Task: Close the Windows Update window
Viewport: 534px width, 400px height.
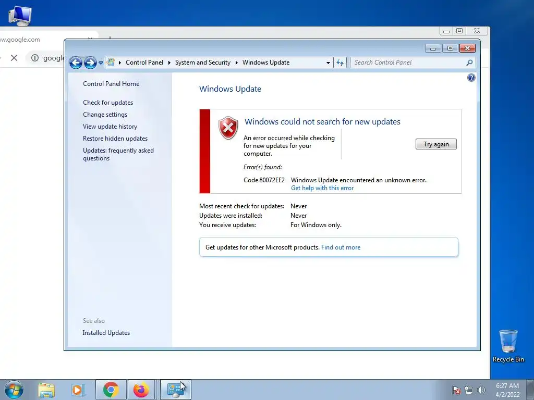Action: click(x=467, y=48)
